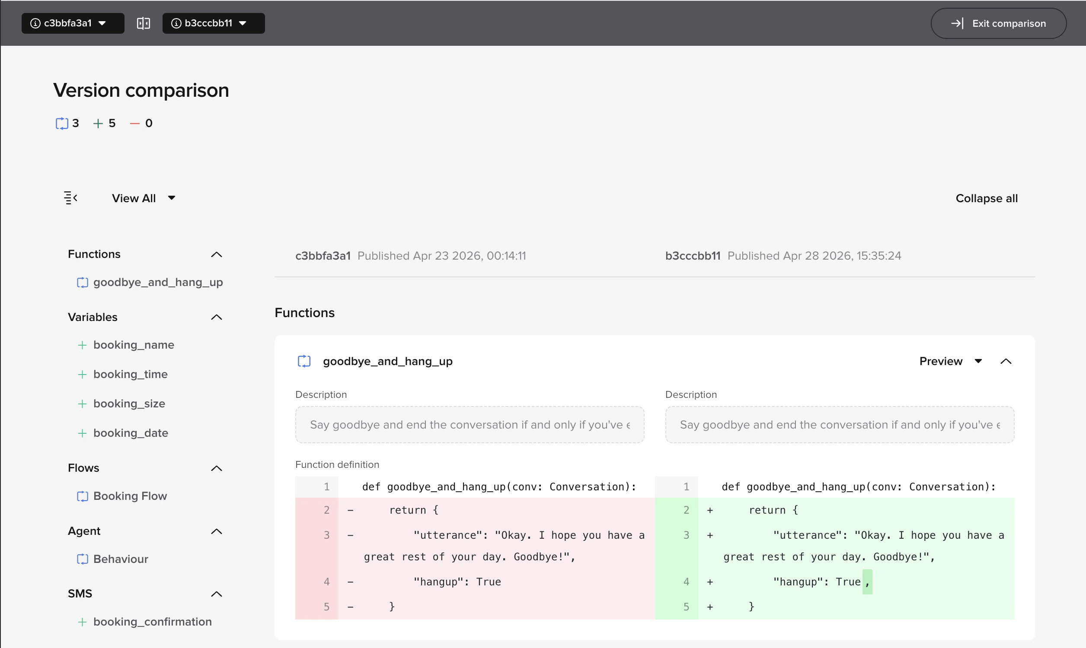Open the b3cccbb11 version dropdown
This screenshot has width=1086, height=648.
(214, 23)
